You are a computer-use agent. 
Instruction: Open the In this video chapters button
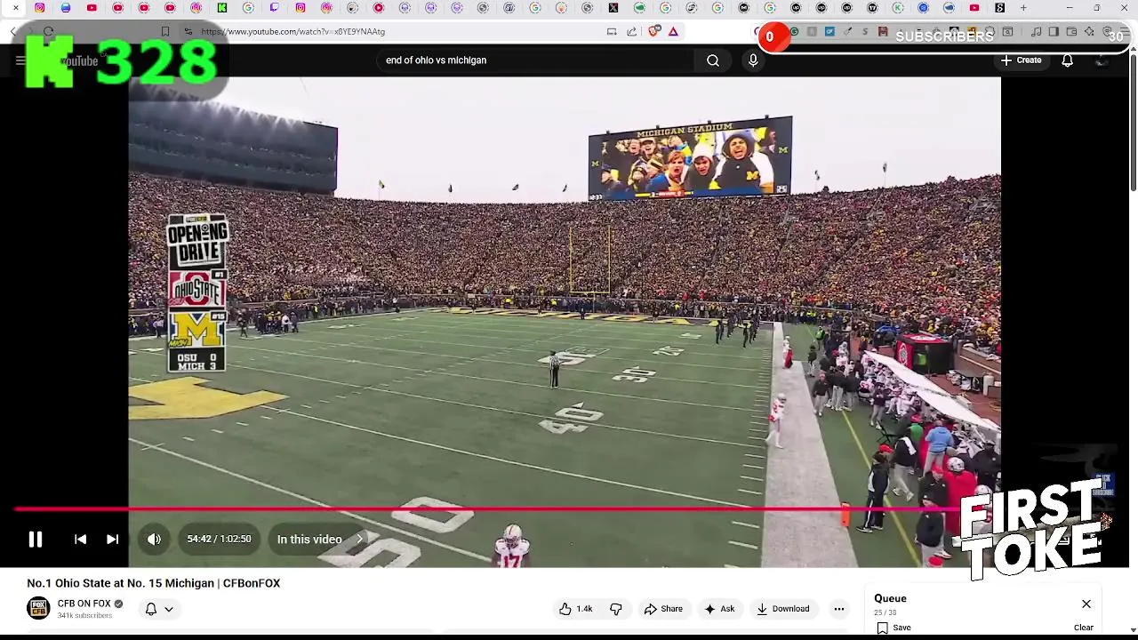point(320,540)
